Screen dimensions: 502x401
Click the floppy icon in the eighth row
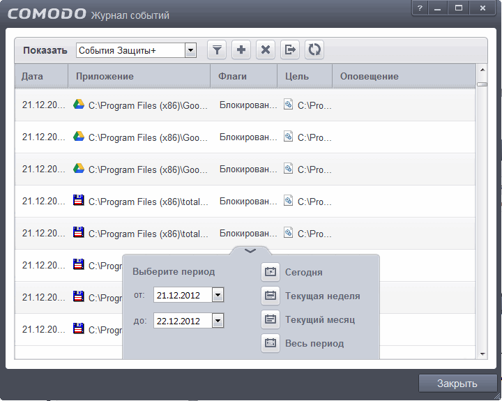click(x=78, y=328)
